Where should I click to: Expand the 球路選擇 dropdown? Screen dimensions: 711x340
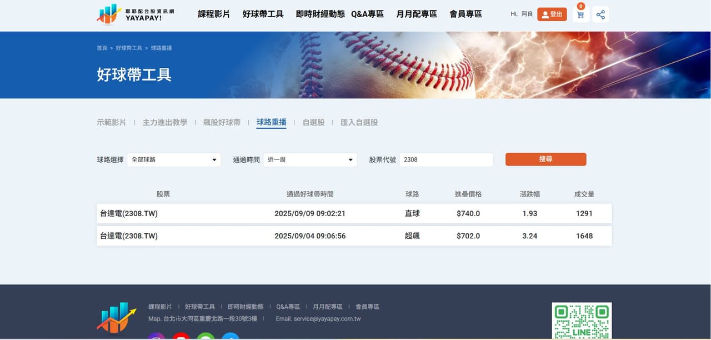point(174,159)
